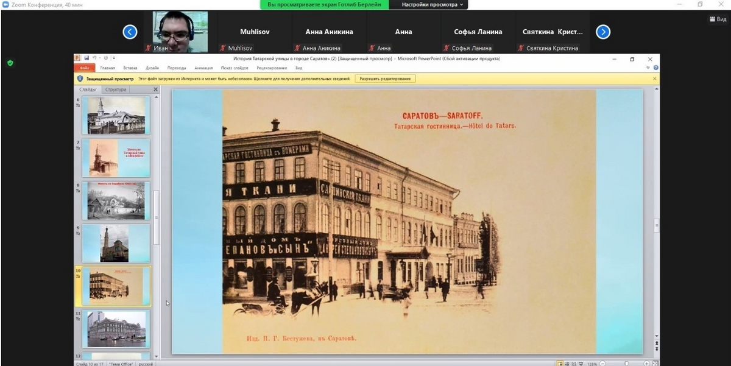The width and height of the screenshot is (731, 366).
Task: Select slide 9 thumbnail
Action: [x=116, y=243]
